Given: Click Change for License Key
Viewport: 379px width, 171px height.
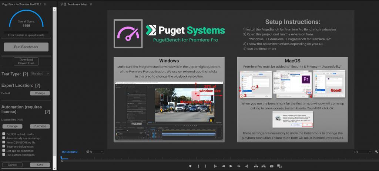Looking at the screenshot, I should (12, 126).
